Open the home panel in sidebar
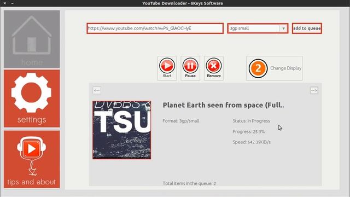 click(32, 39)
